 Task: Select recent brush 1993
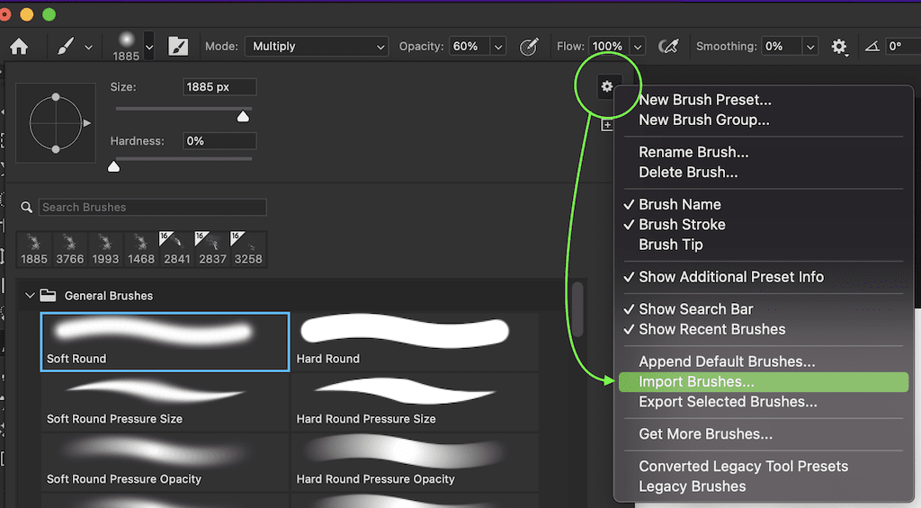[x=106, y=250]
